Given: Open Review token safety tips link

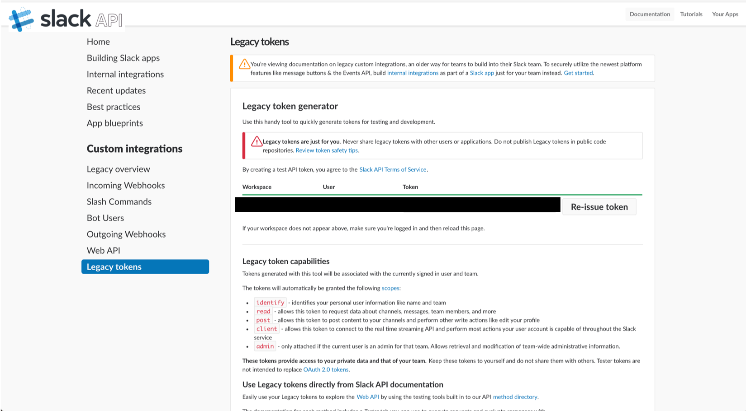Looking at the screenshot, I should 327,150.
